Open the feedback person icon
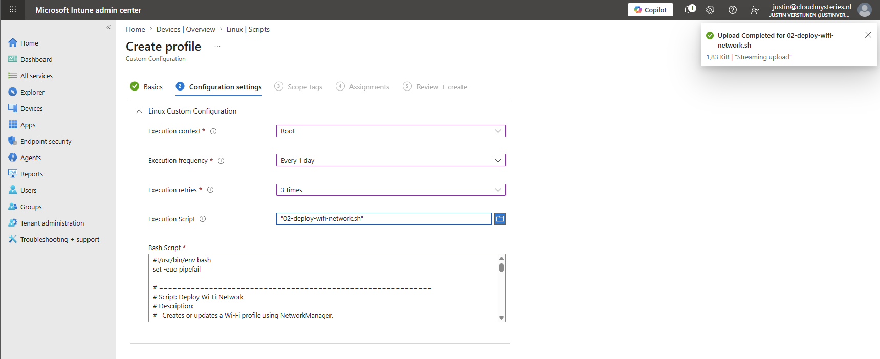This screenshot has width=880, height=359. 755,10
